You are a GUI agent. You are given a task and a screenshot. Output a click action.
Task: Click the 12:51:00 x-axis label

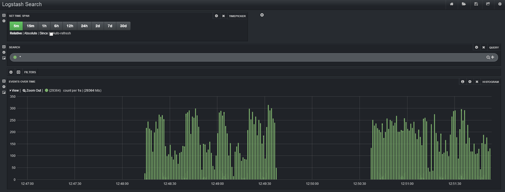[407, 184]
